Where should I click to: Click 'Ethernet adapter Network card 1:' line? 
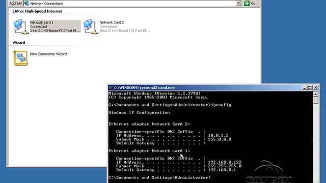149,151
